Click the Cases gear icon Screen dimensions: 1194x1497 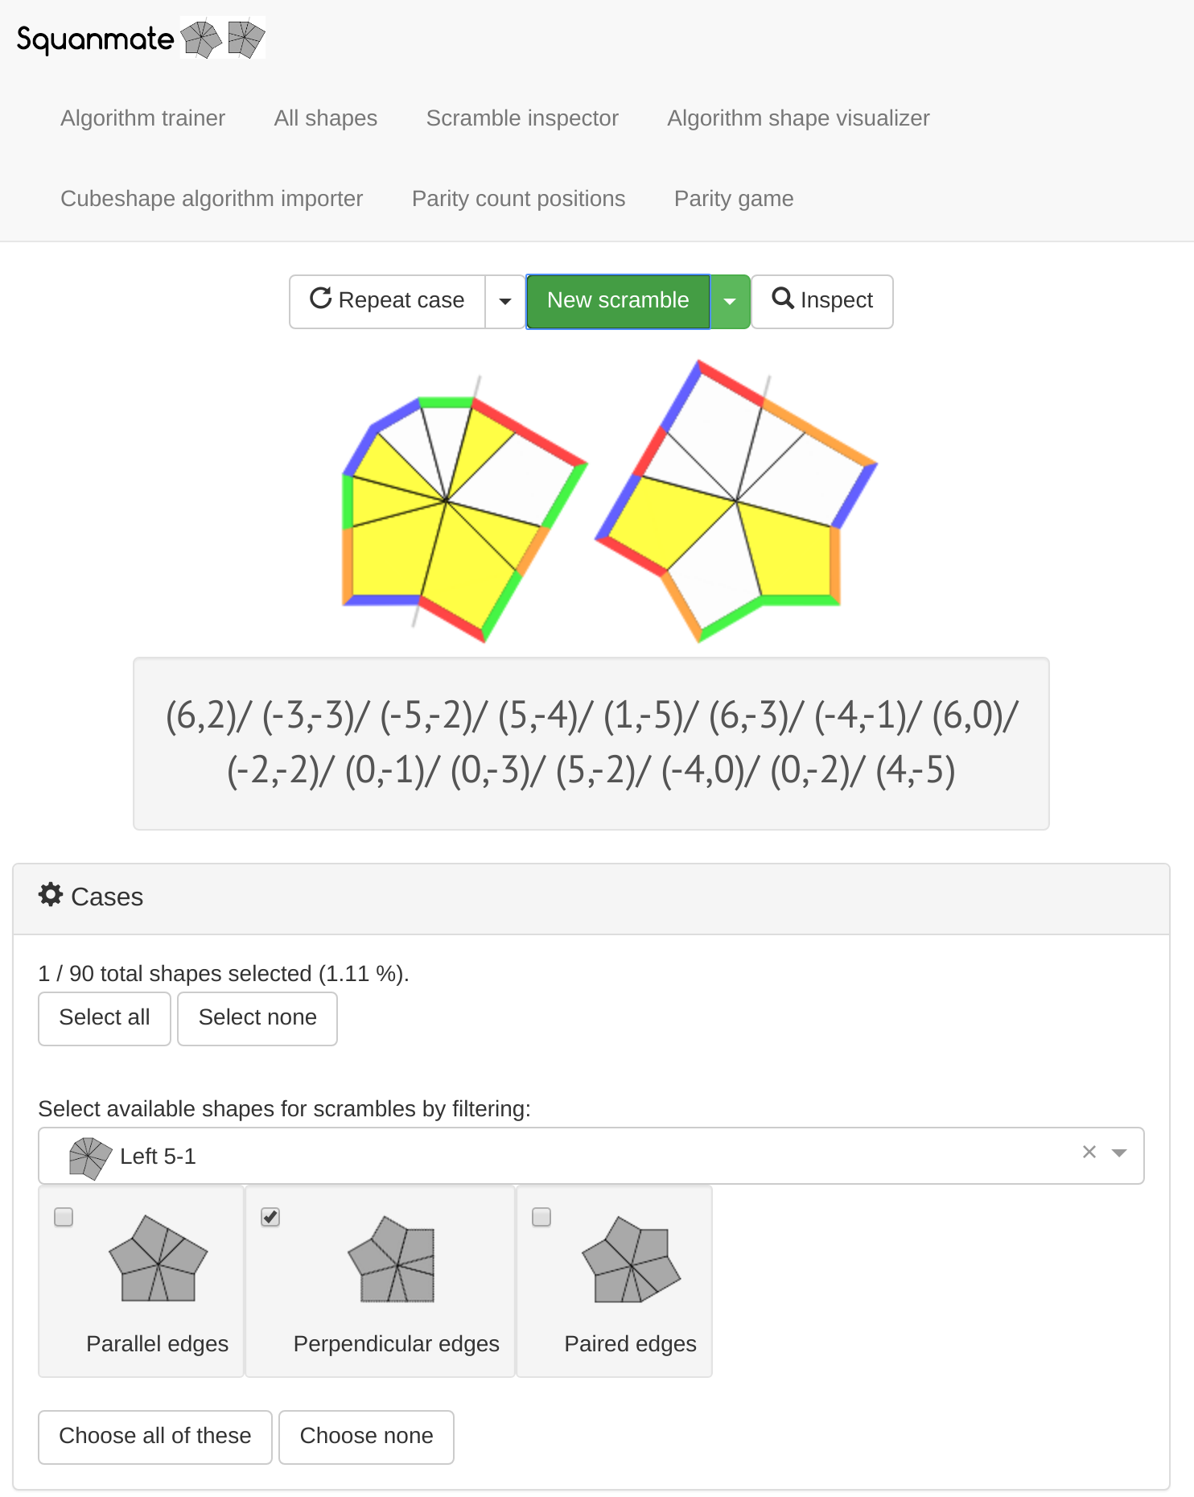click(51, 895)
